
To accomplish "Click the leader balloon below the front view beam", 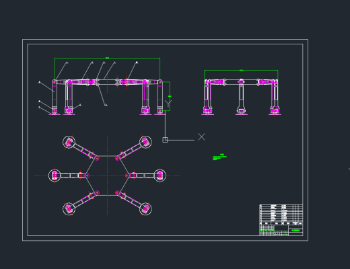I will click(x=106, y=105).
